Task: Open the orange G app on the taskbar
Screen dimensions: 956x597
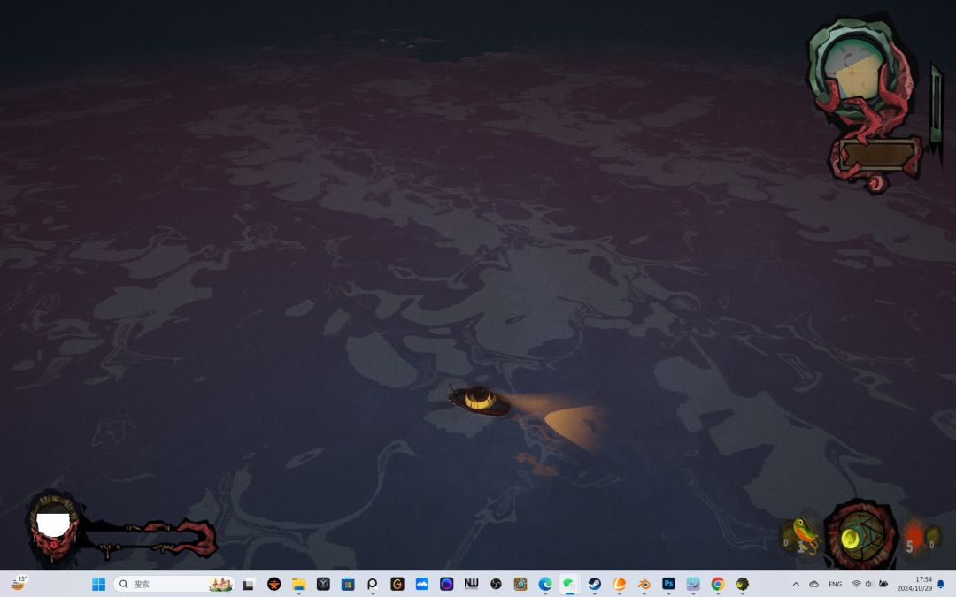Action: point(397,585)
